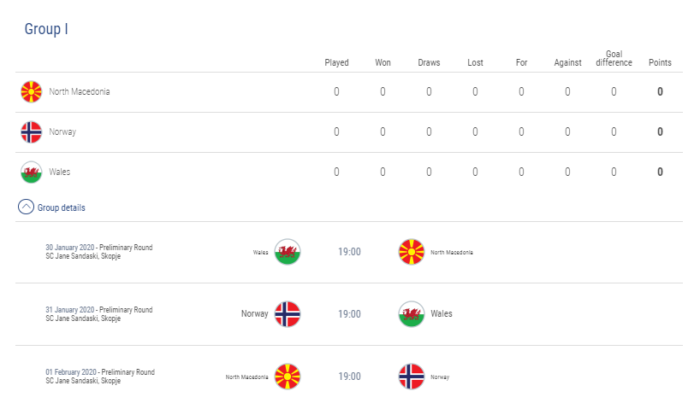Select Norway team name in standings
Screen dimensions: 700x403
click(62, 131)
